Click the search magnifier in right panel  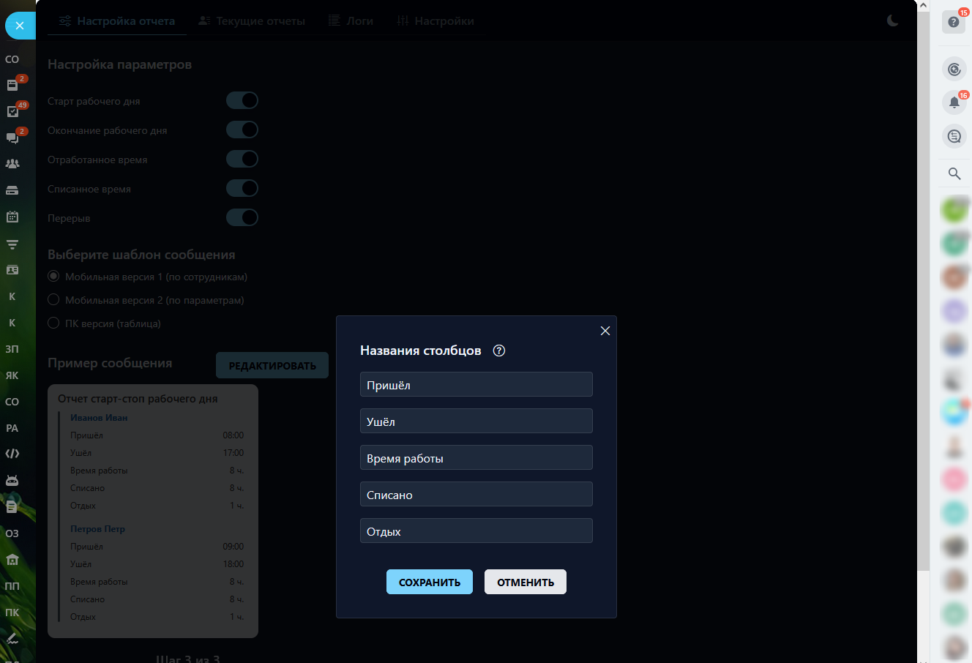point(954,173)
